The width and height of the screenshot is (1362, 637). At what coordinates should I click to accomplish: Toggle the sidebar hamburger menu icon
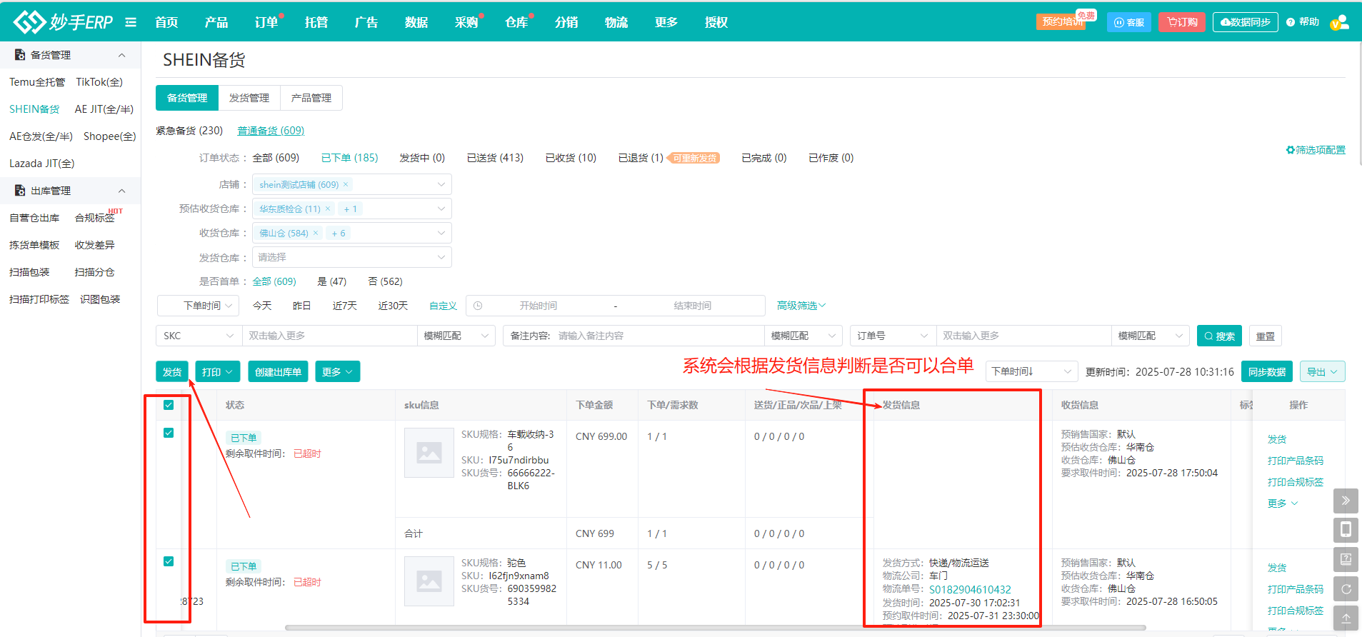(x=131, y=22)
